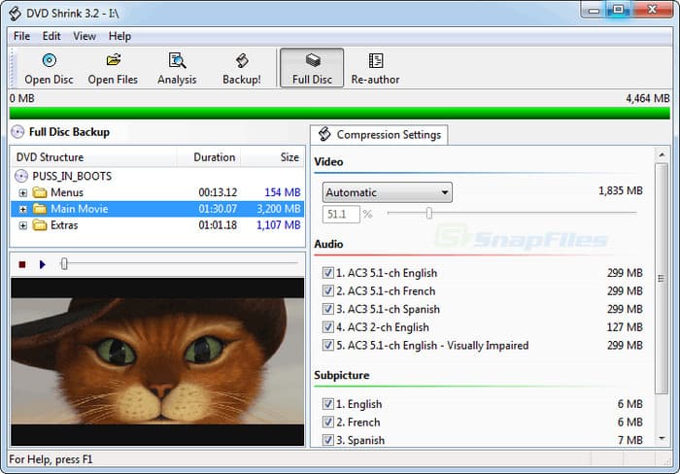Uncheck French subpicture stream
680x474 pixels.
click(328, 422)
